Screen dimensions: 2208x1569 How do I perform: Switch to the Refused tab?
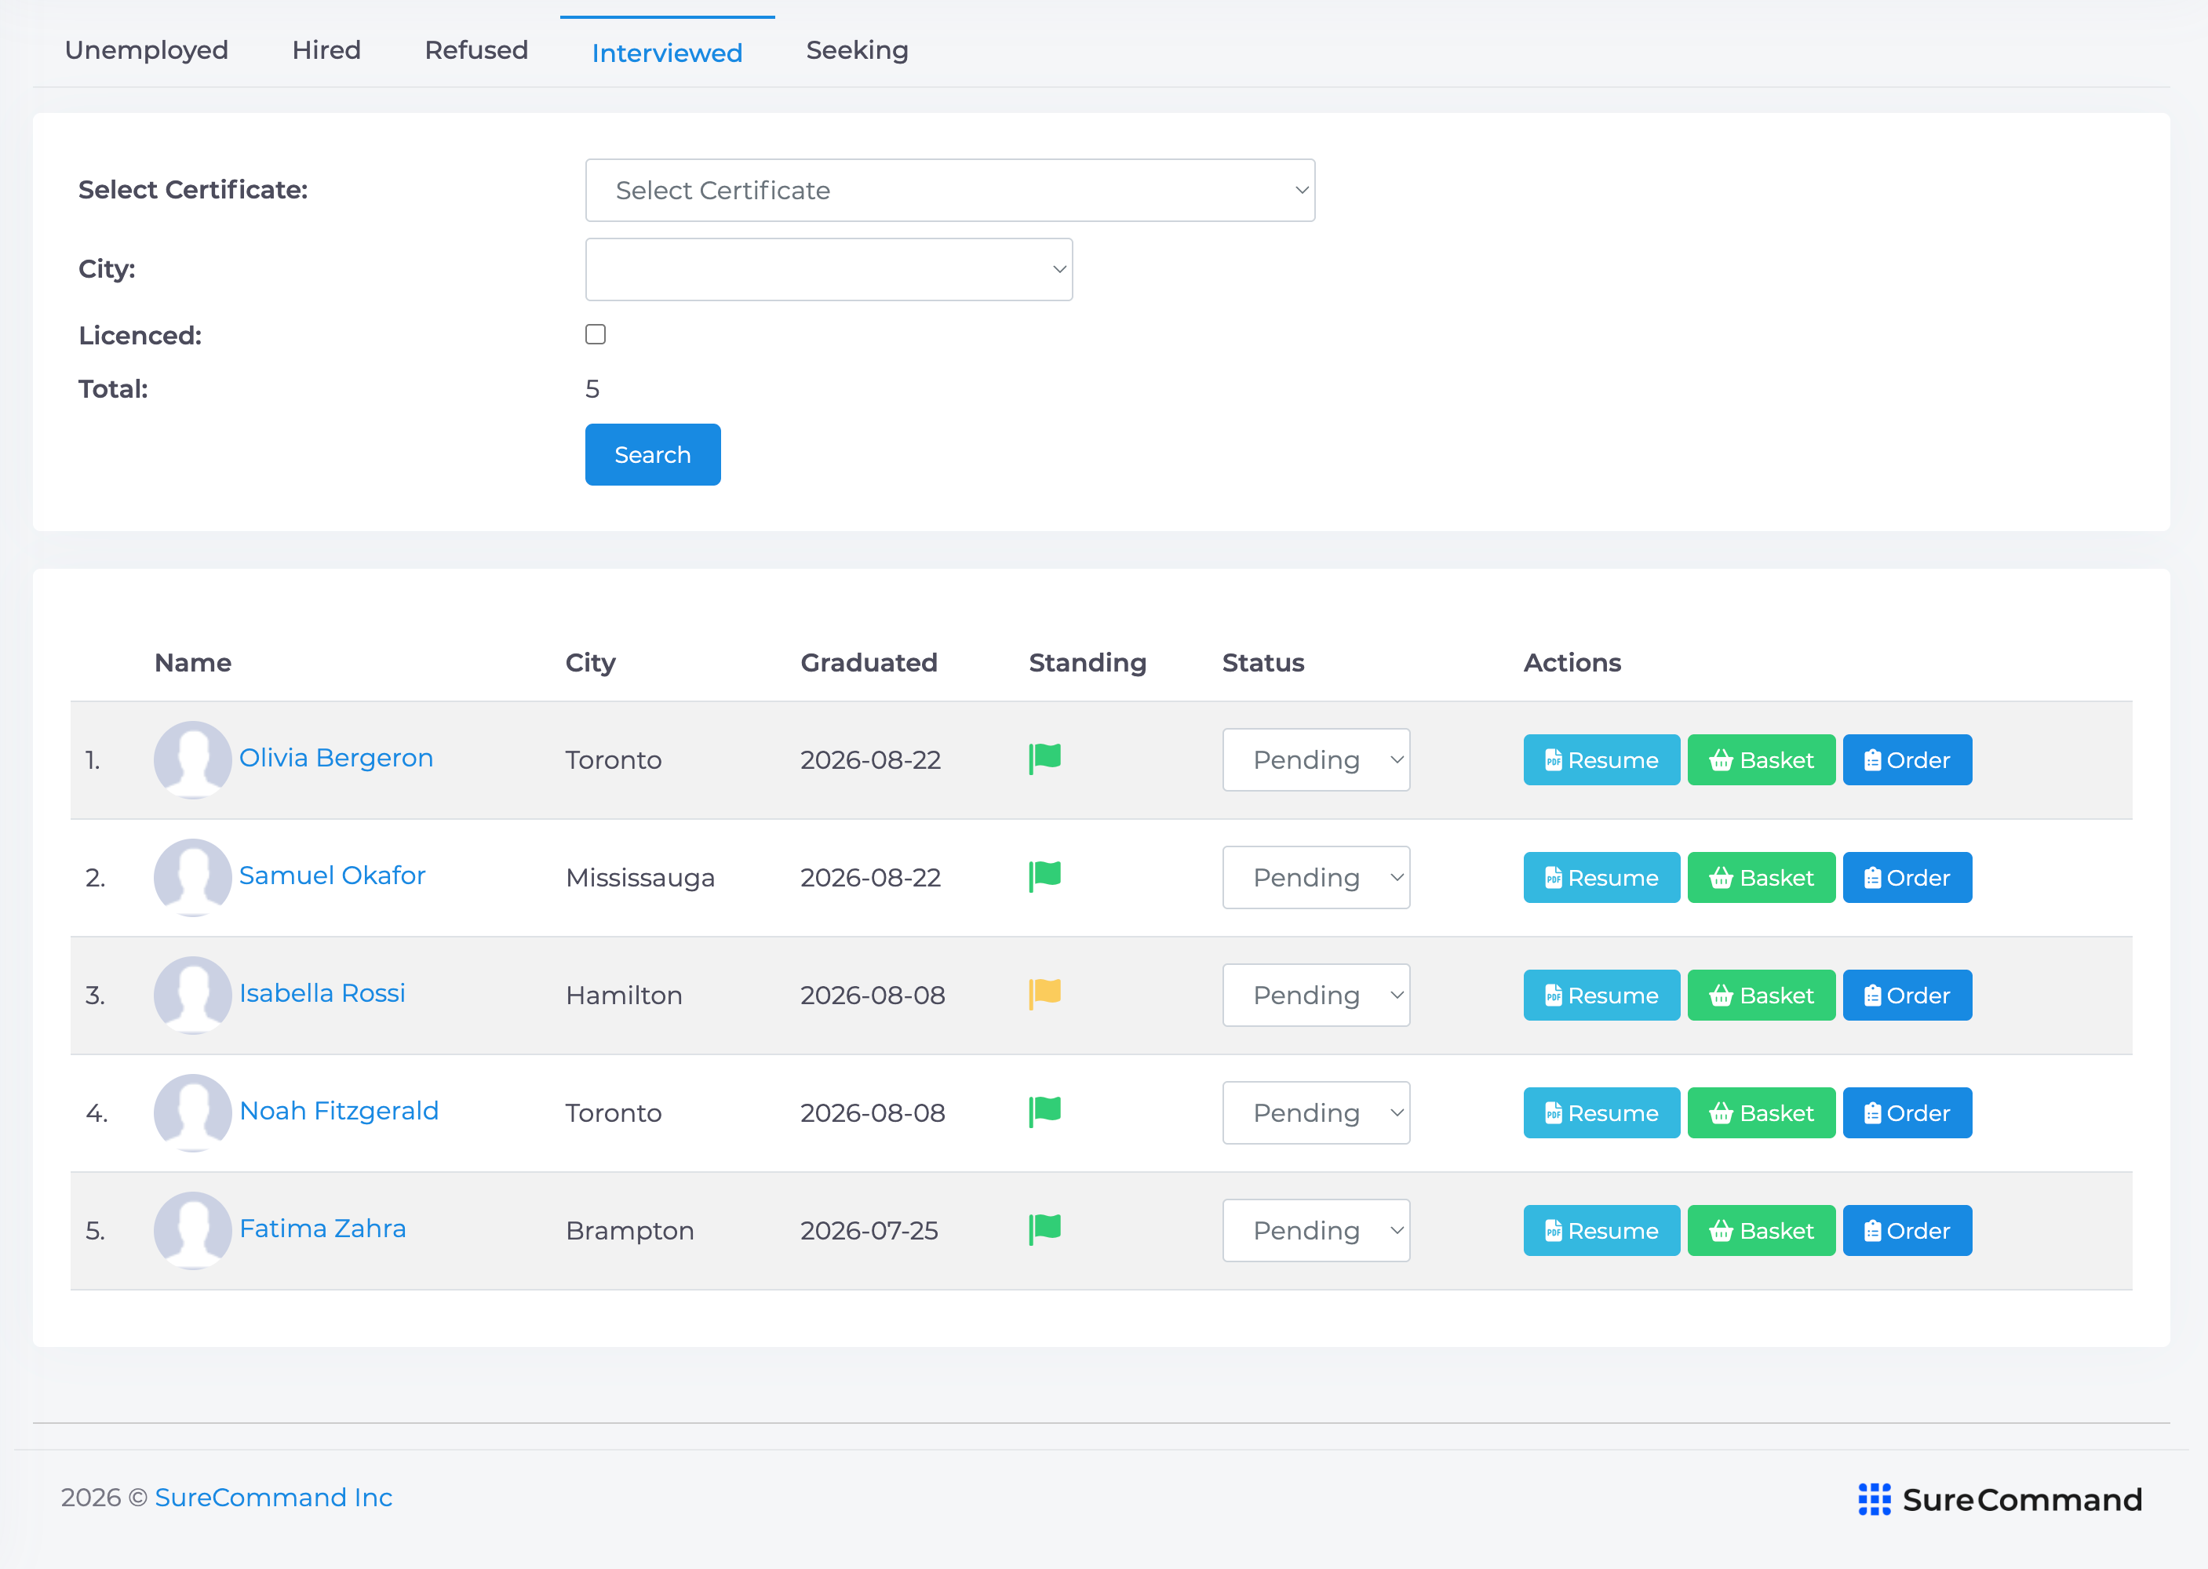(476, 50)
